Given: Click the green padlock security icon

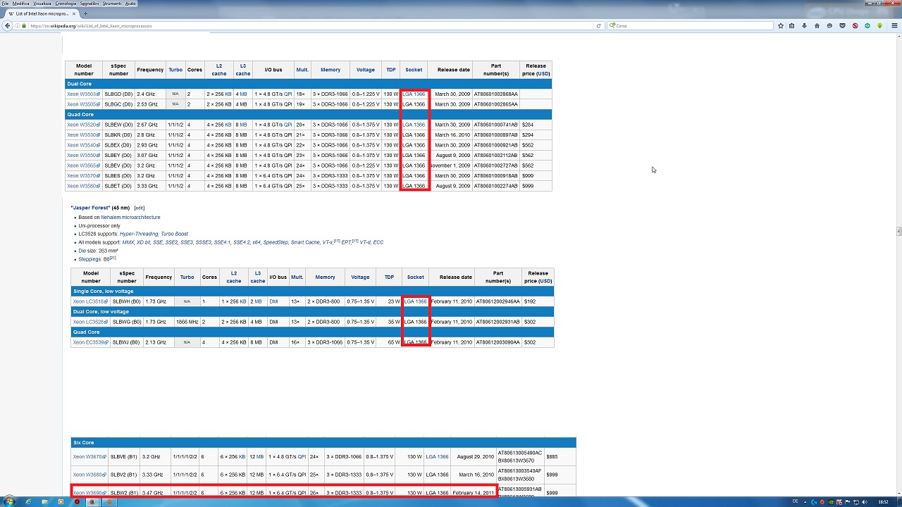Looking at the screenshot, I should tap(24, 25).
